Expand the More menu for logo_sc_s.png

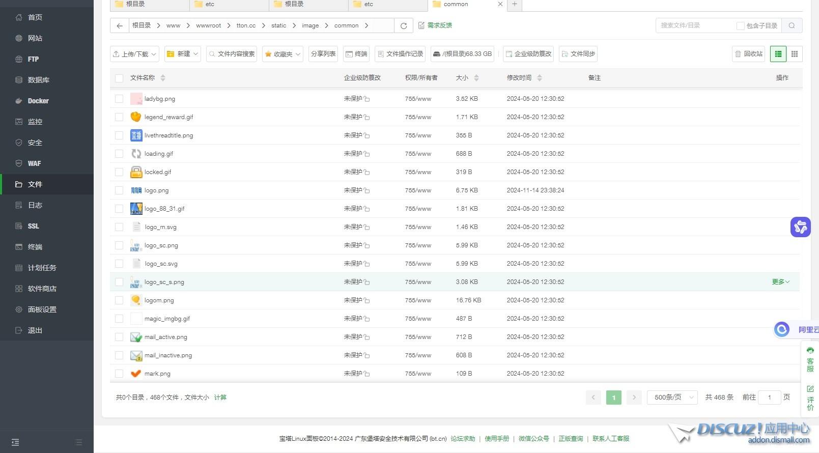coord(780,282)
